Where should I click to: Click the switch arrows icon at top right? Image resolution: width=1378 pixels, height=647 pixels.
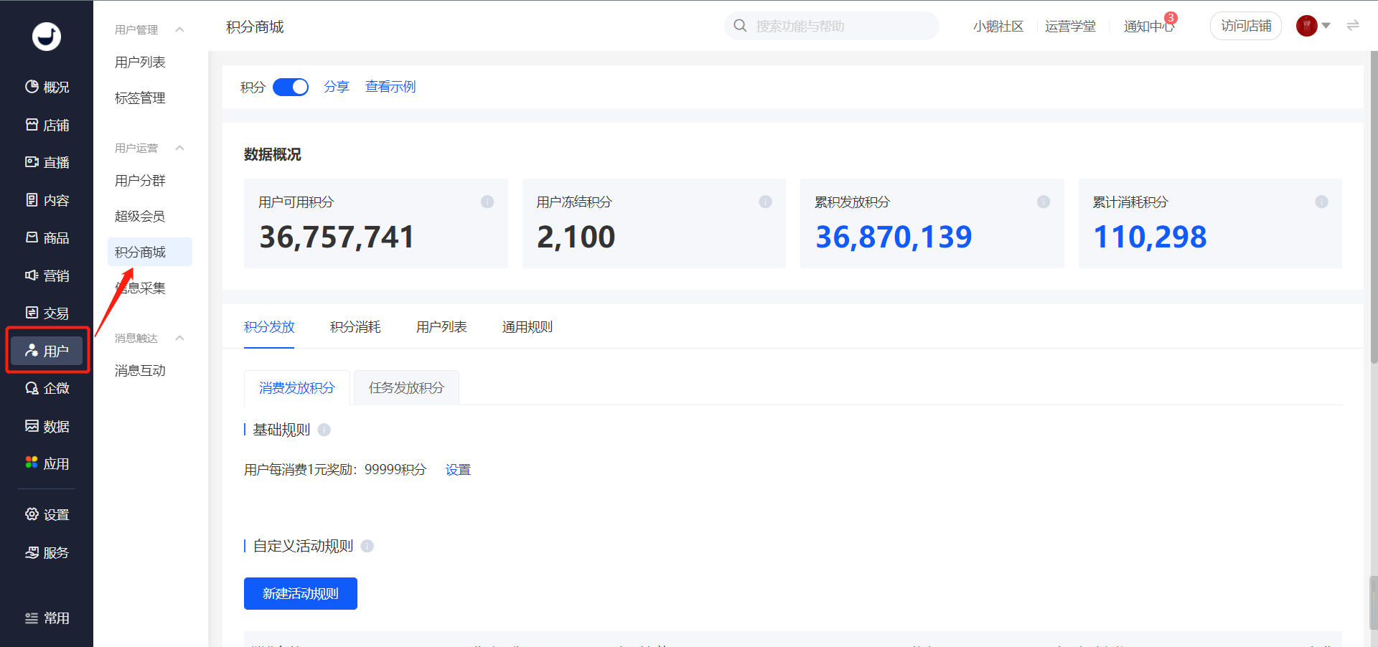pyautogui.click(x=1353, y=26)
